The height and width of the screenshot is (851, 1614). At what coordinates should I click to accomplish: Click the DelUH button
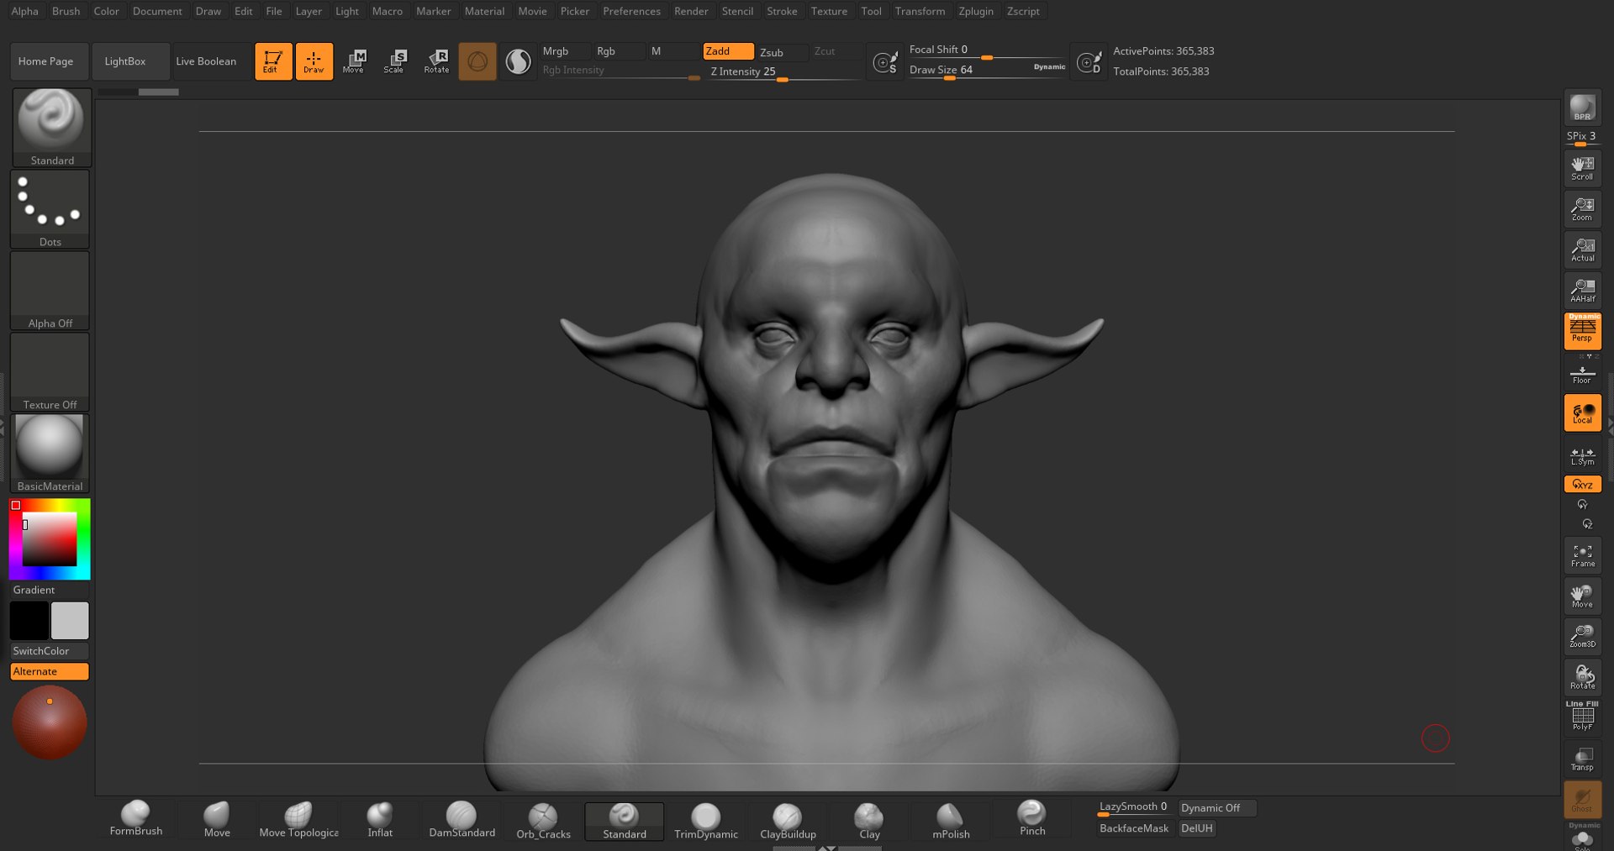click(x=1197, y=828)
